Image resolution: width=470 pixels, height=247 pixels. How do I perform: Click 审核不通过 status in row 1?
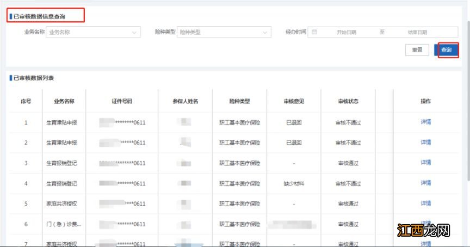(348, 122)
